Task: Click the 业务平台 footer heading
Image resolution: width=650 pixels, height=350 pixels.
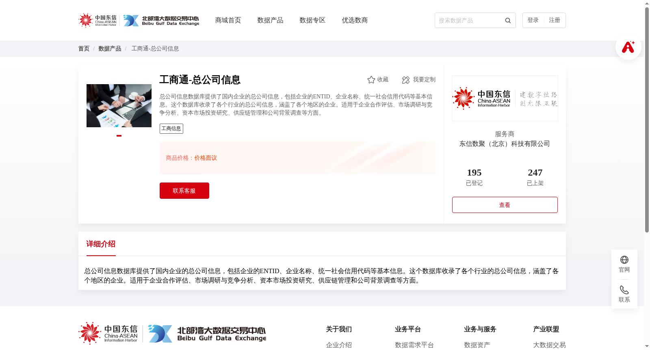Action: 408,329
